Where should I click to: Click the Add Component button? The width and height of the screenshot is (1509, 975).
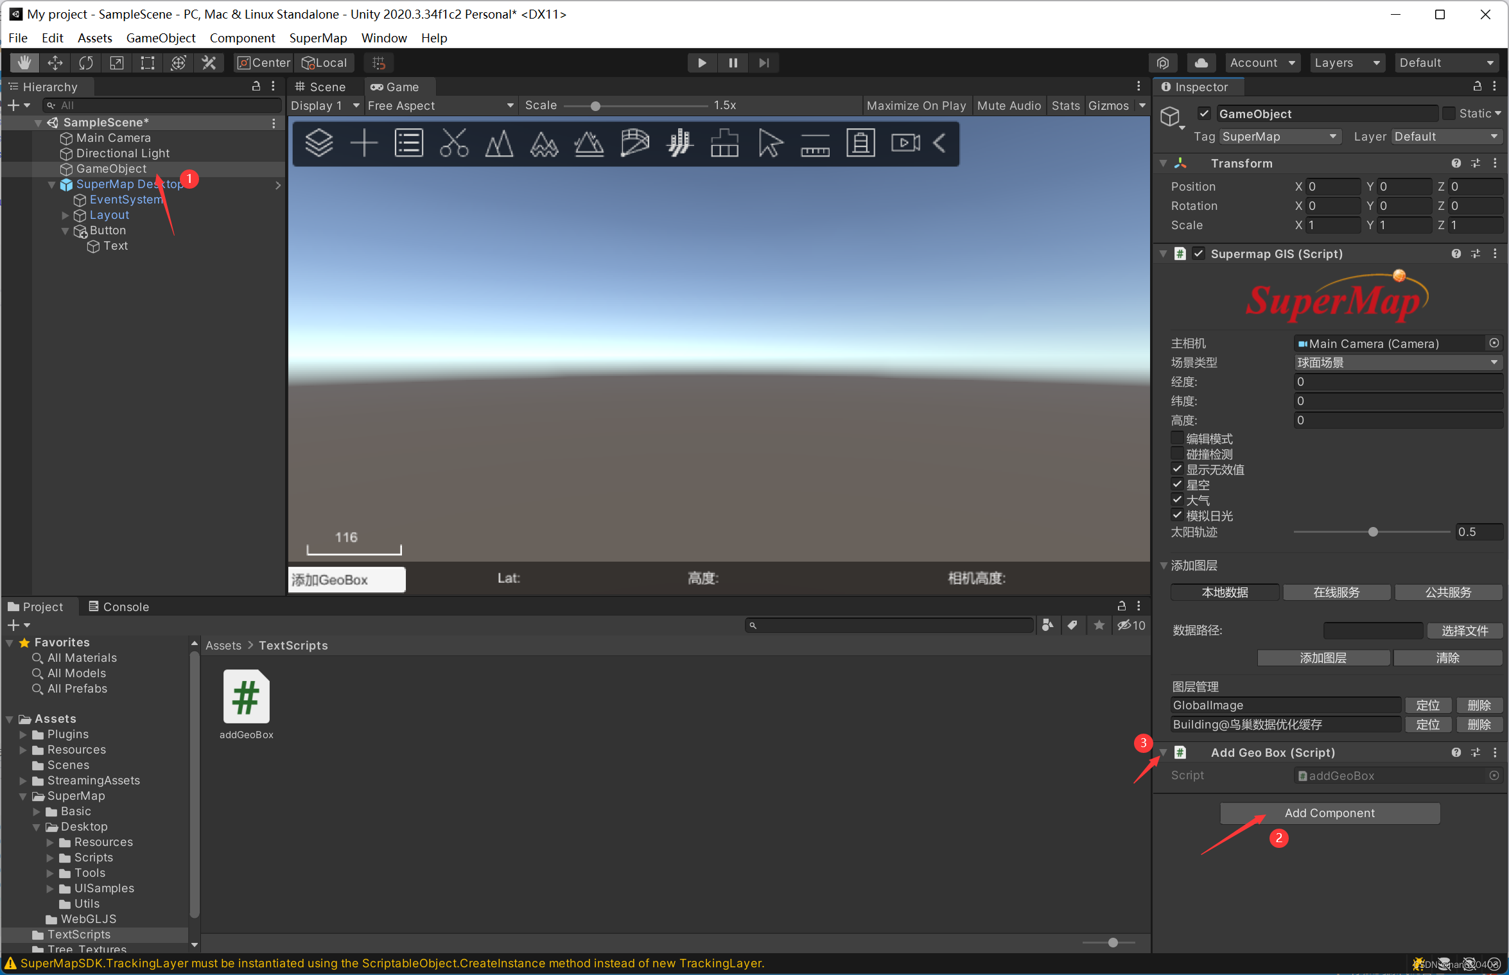click(x=1329, y=813)
